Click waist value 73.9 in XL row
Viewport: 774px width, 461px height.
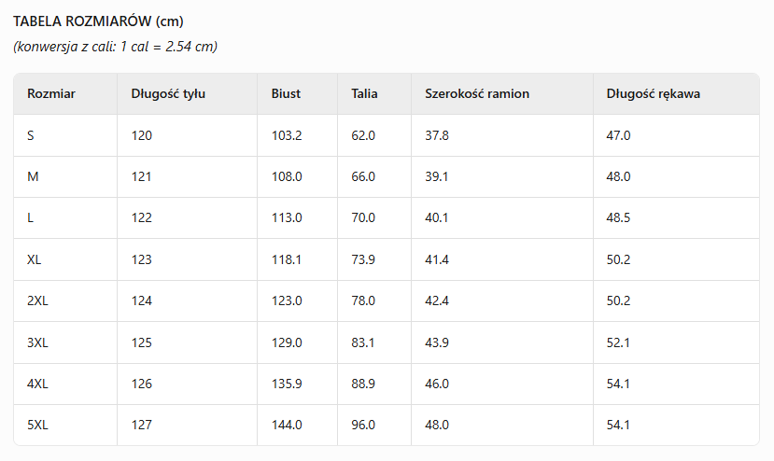(363, 259)
